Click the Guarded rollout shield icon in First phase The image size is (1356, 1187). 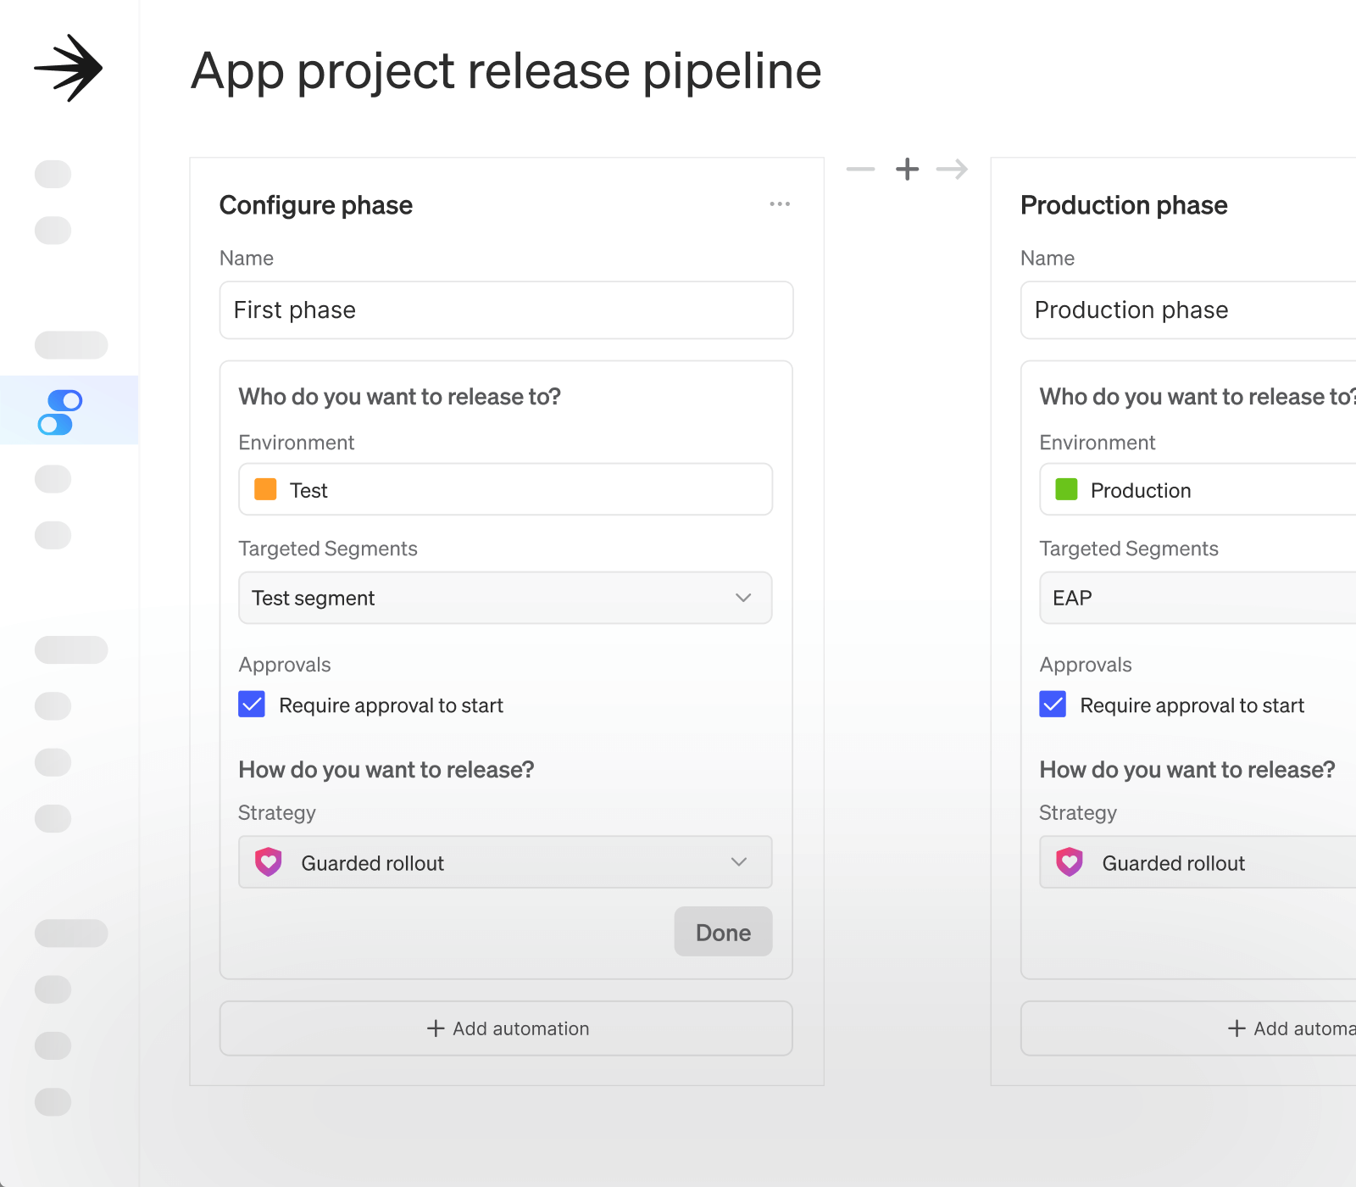(269, 862)
